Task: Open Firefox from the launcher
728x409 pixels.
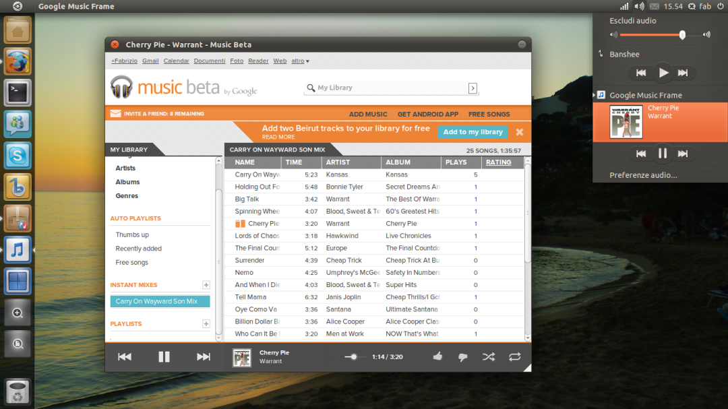Action: [18, 62]
